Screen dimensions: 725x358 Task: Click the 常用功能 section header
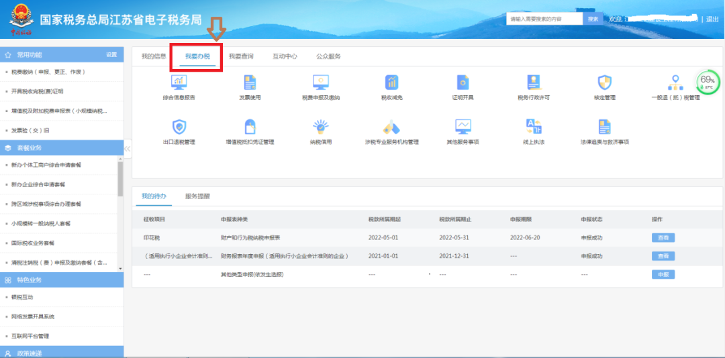pyautogui.click(x=62, y=54)
